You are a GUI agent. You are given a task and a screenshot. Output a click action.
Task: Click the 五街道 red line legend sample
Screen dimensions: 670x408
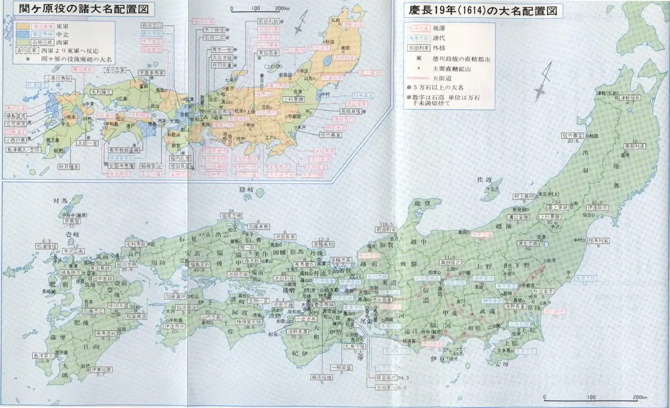(418, 78)
